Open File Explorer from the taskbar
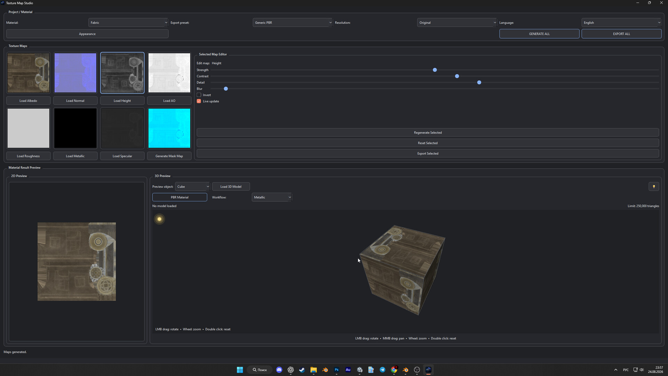The image size is (668, 376). 313,370
